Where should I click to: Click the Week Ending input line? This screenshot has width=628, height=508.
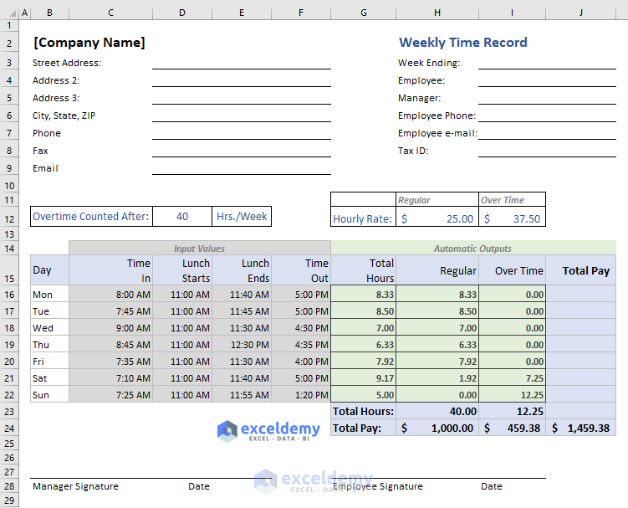pos(547,63)
